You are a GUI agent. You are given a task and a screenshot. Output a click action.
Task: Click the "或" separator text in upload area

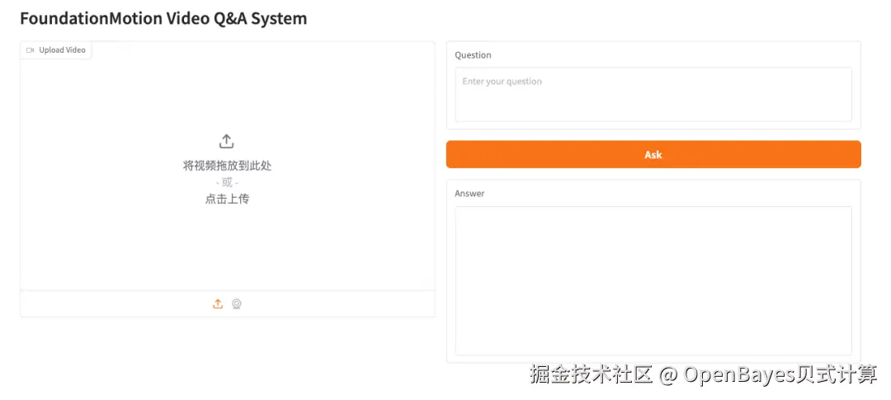click(227, 182)
